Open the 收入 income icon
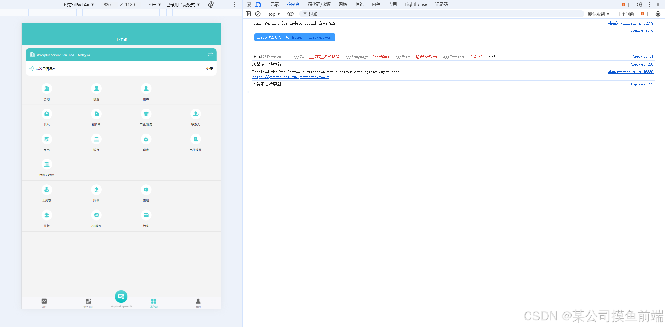 pyautogui.click(x=47, y=114)
